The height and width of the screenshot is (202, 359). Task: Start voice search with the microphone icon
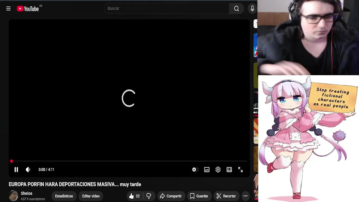tap(252, 8)
